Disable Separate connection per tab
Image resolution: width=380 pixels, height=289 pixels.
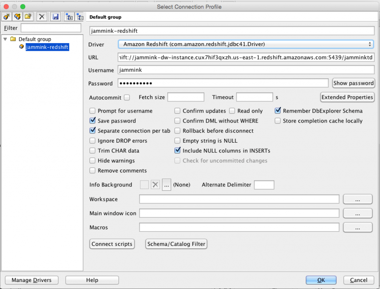[92, 130]
